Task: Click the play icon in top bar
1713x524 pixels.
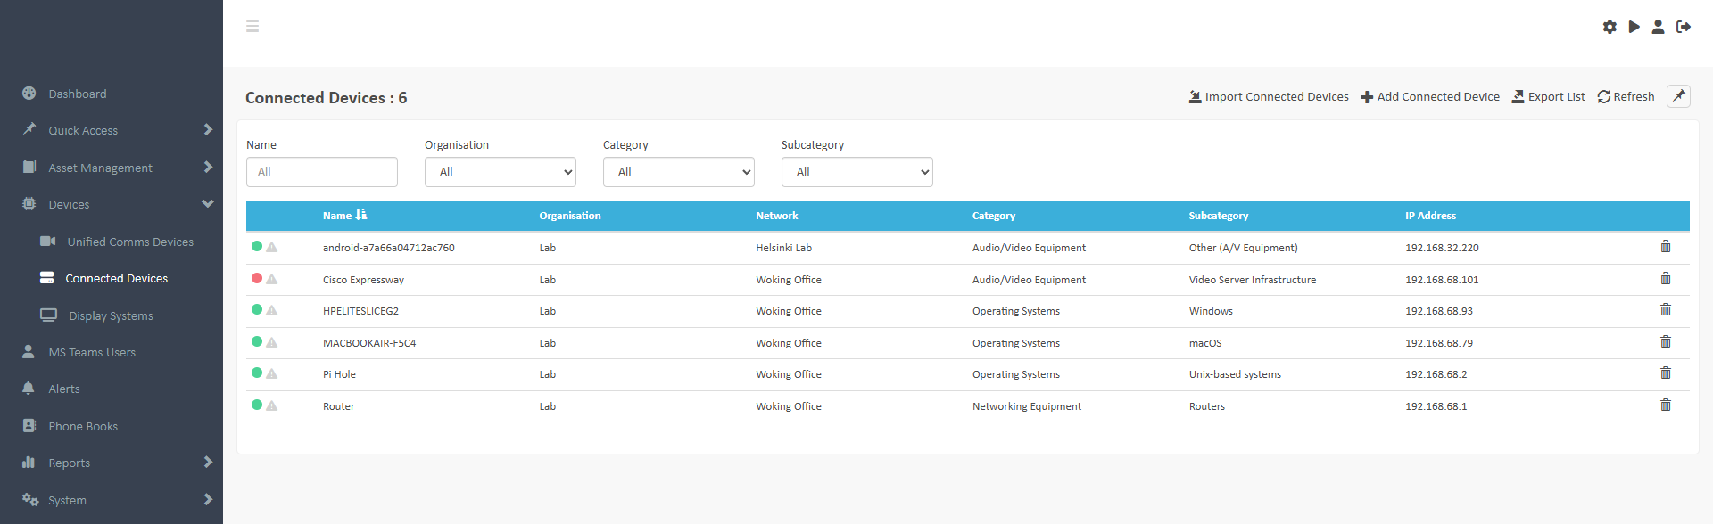Action: click(x=1634, y=27)
